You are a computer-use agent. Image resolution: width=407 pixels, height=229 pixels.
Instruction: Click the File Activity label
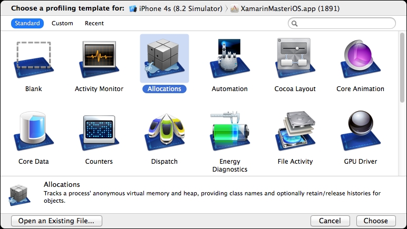(295, 162)
